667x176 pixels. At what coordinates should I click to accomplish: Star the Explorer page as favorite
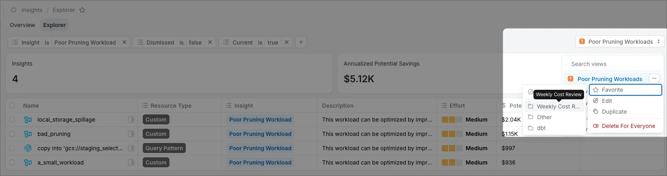(82, 10)
